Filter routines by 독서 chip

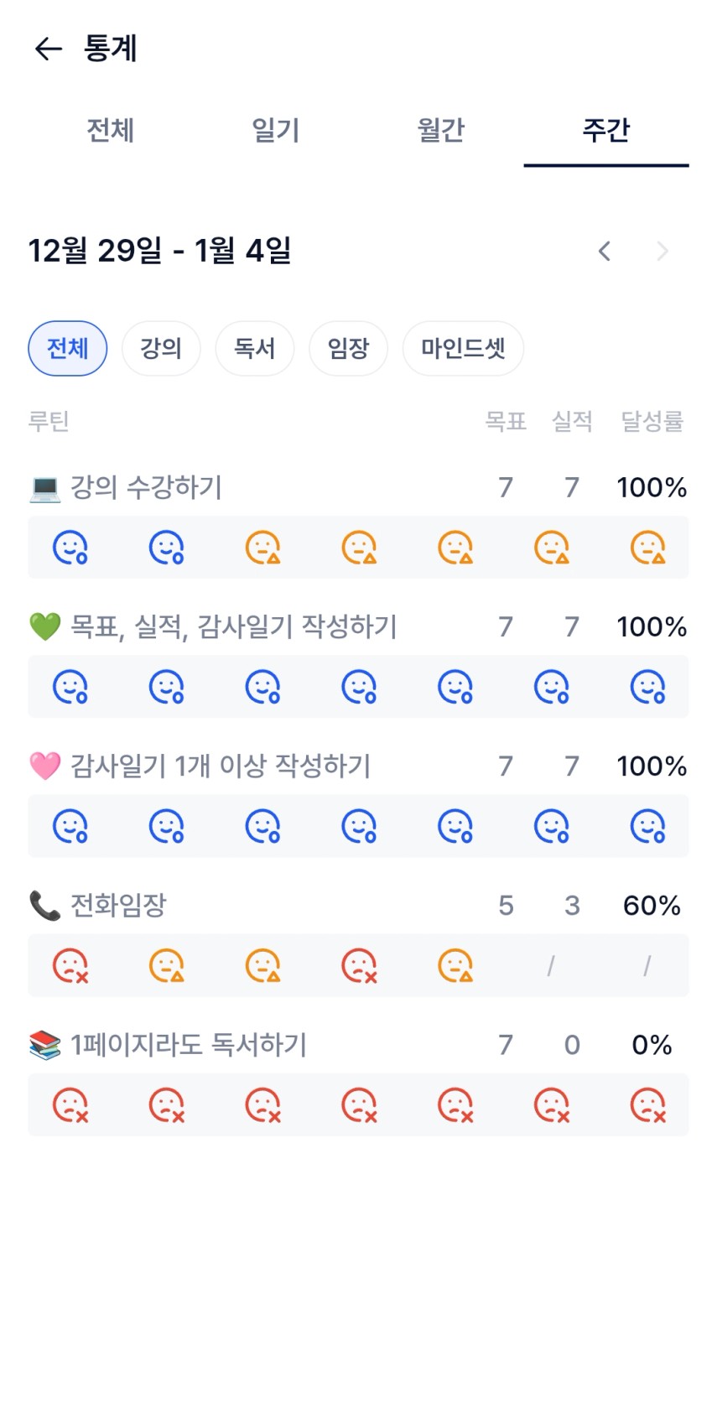254,348
